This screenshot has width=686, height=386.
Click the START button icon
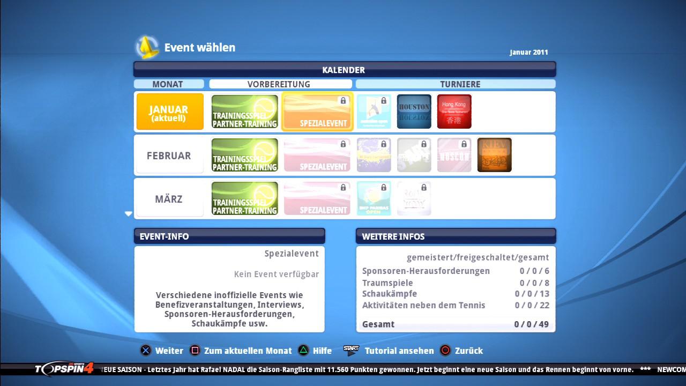[351, 350]
